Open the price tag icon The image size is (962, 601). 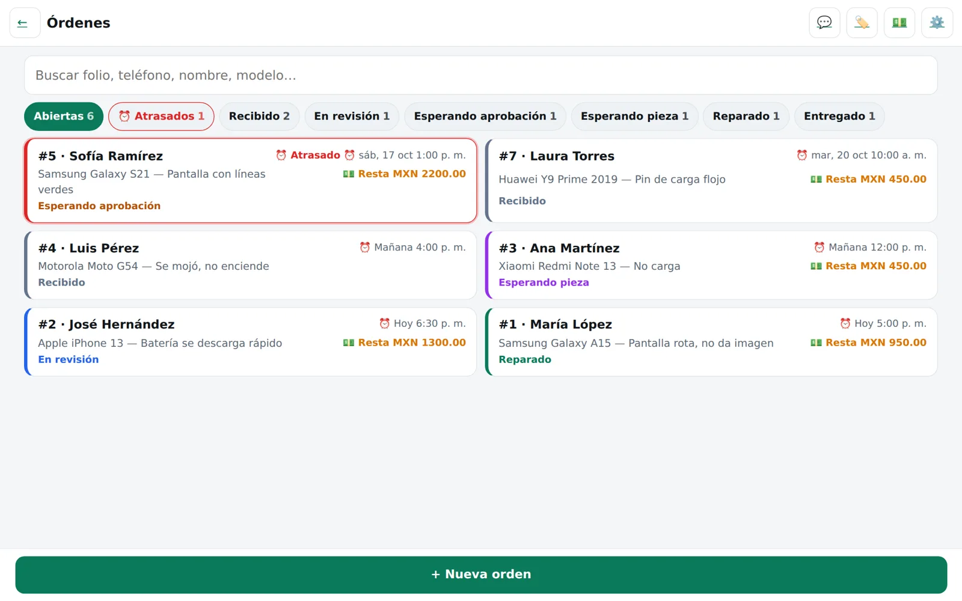[862, 23]
